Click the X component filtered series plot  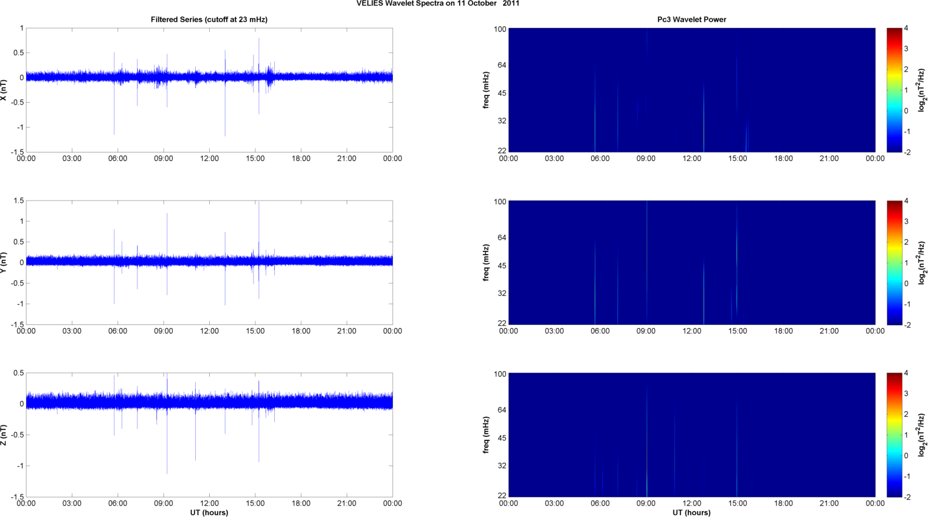coord(209,90)
